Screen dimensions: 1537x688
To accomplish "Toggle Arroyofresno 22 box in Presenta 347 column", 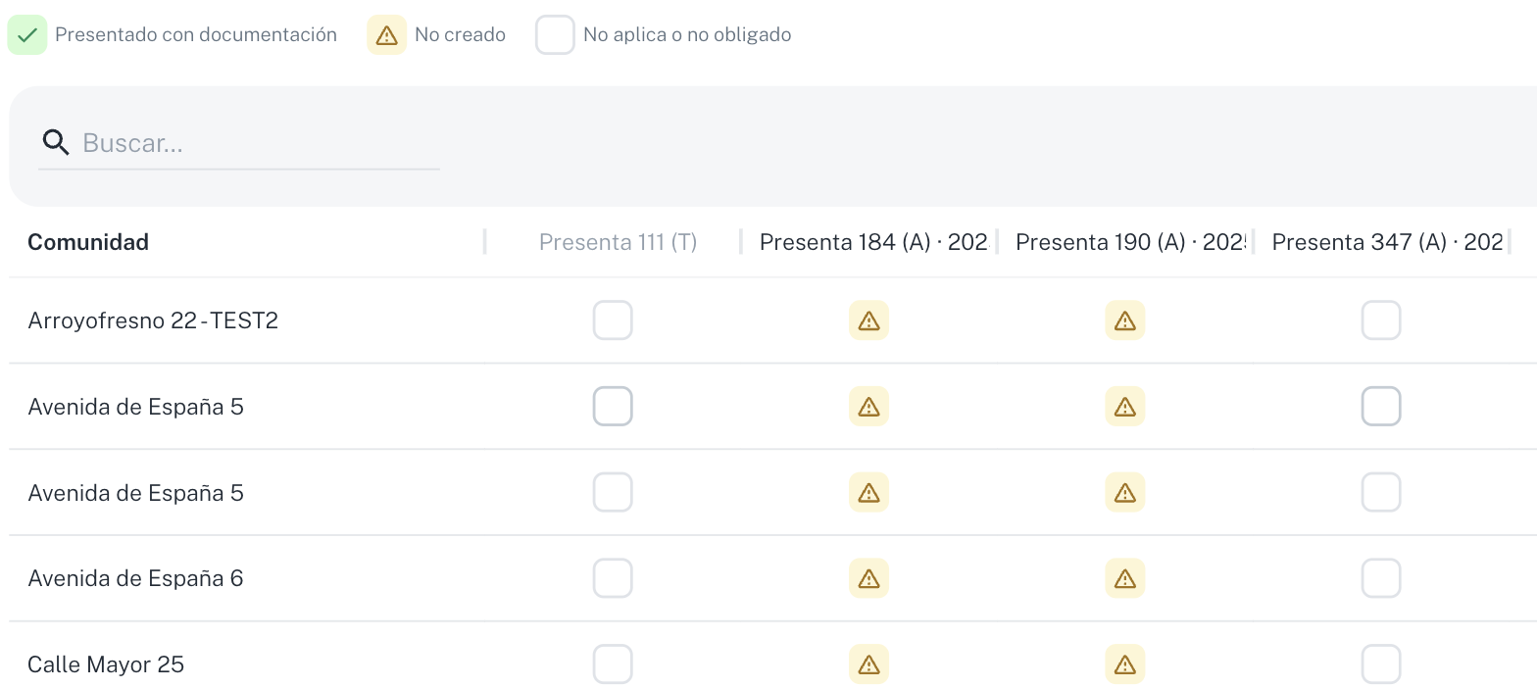I will click(x=1381, y=320).
